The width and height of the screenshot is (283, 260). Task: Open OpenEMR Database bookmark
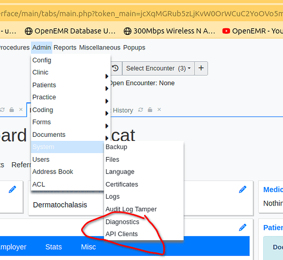pyautogui.click(x=70, y=31)
